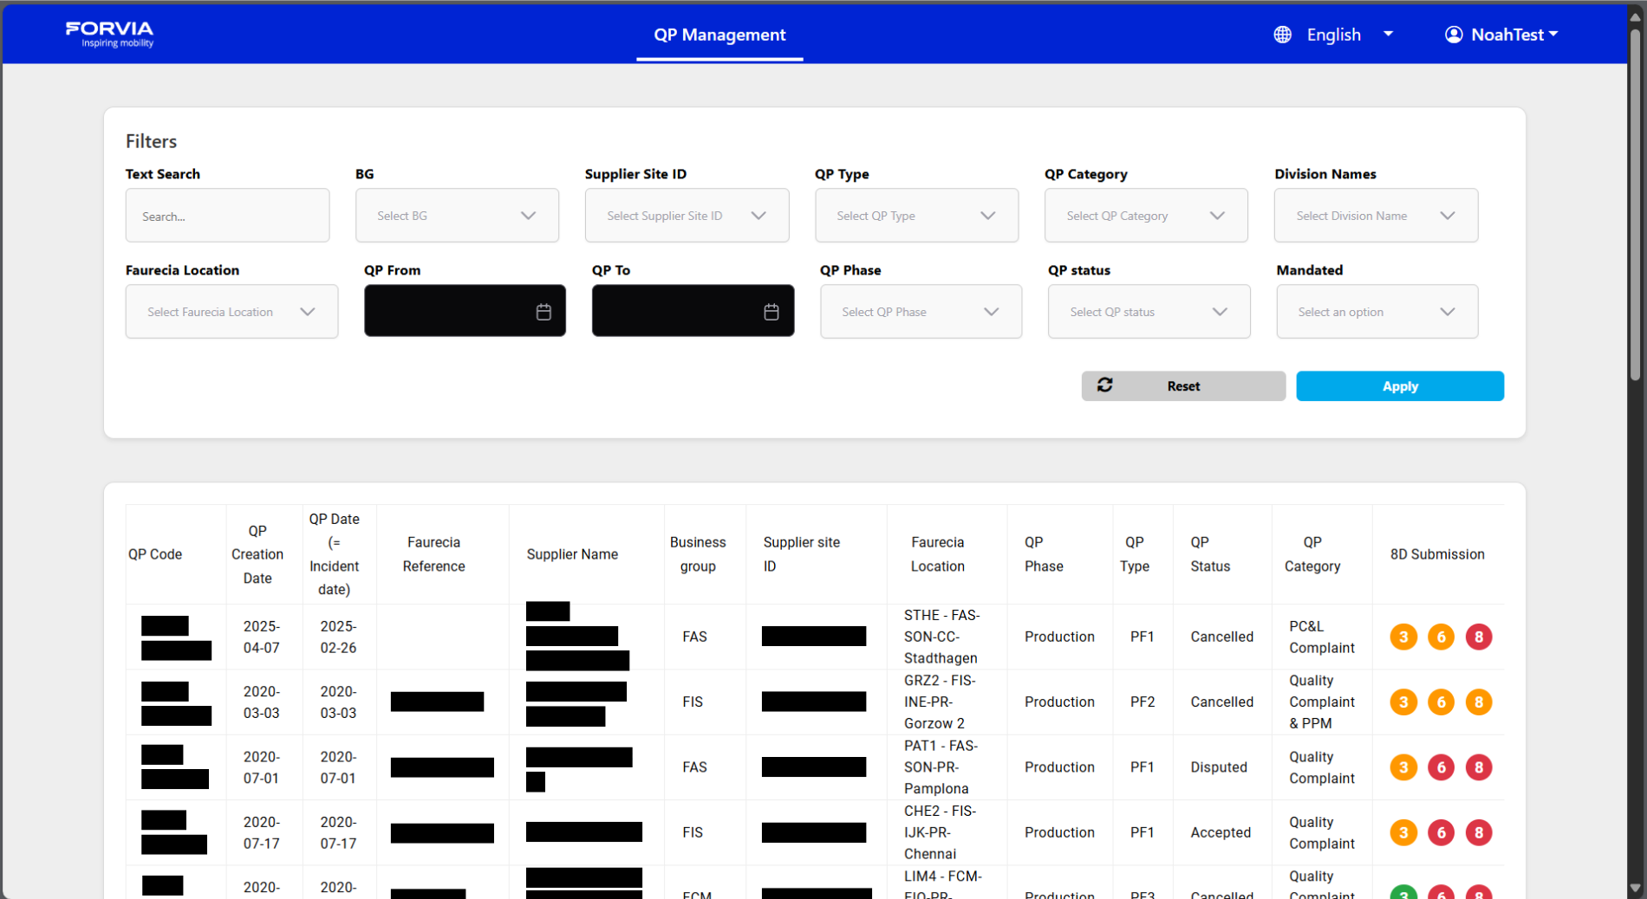
Task: Open the Mandated select option dropdown
Action: pos(1376,312)
